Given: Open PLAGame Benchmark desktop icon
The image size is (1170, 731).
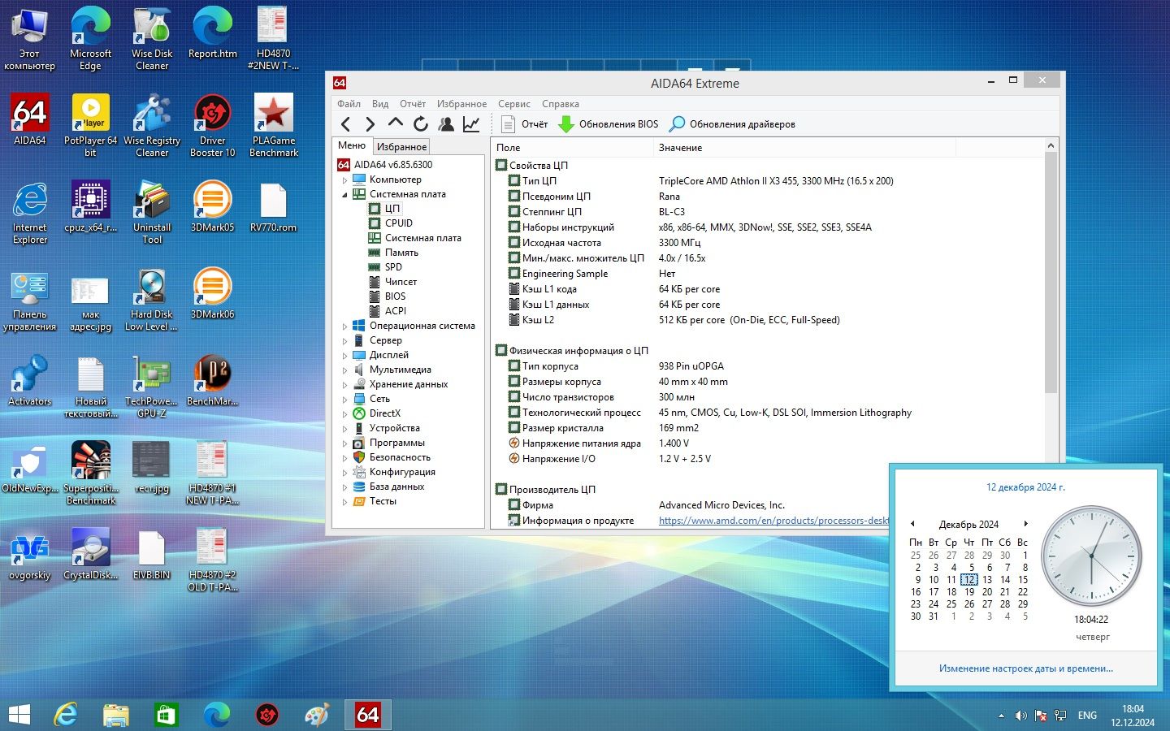Looking at the screenshot, I should (274, 126).
